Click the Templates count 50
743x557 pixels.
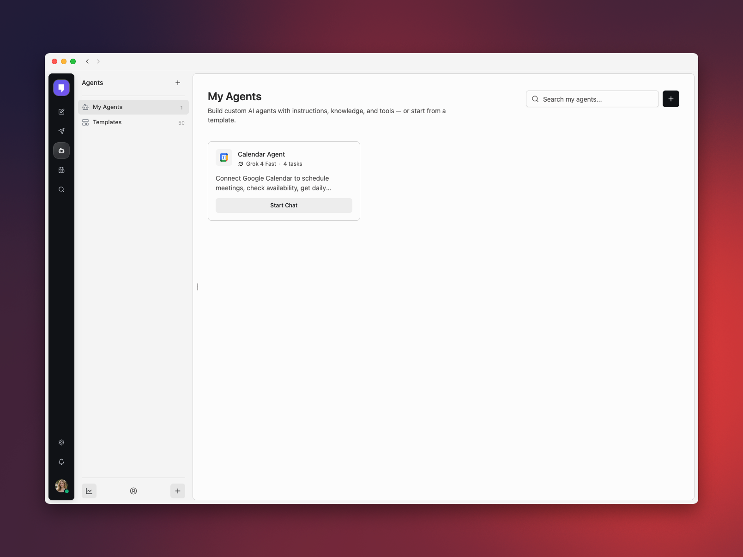[x=181, y=123]
